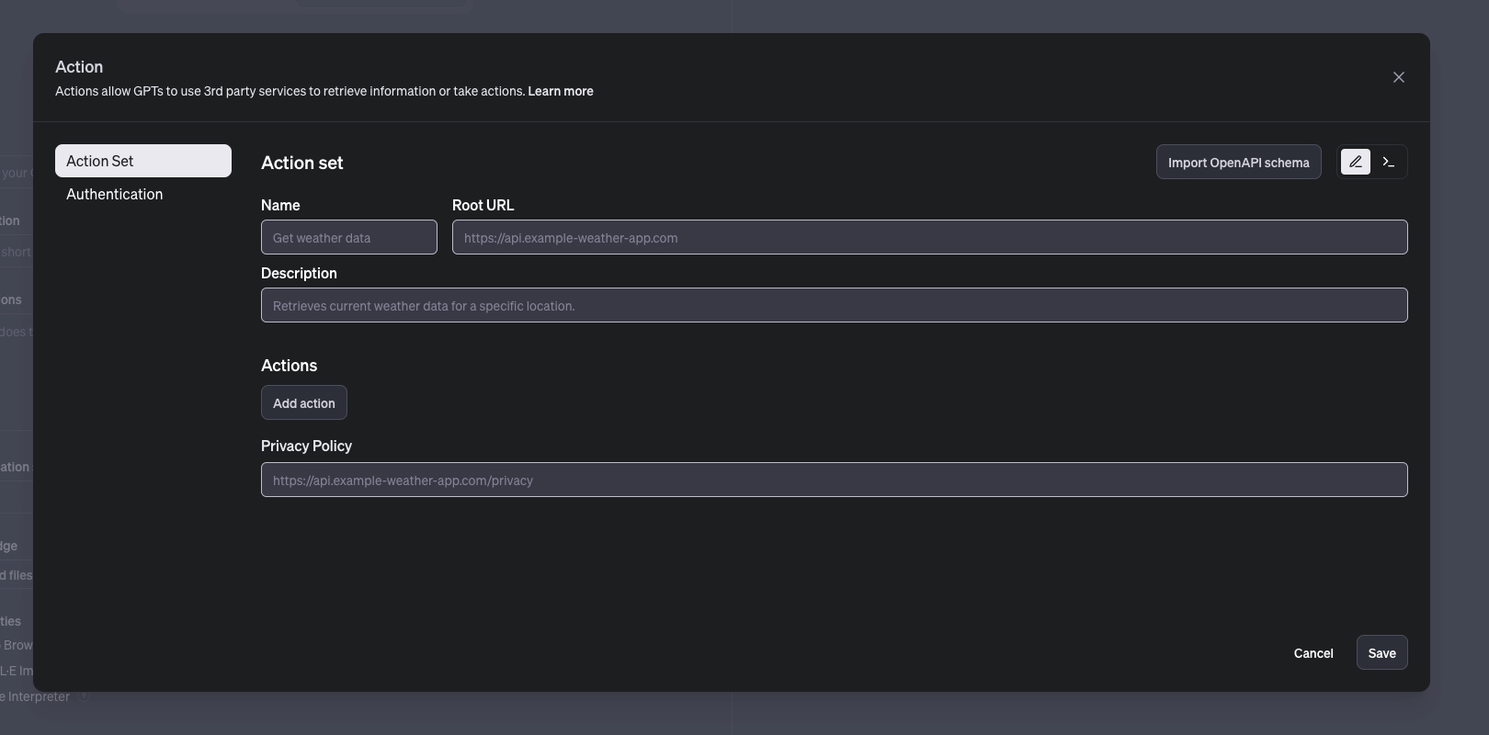Select the Action Set tab
This screenshot has height=735, width=1489.
coord(143,161)
